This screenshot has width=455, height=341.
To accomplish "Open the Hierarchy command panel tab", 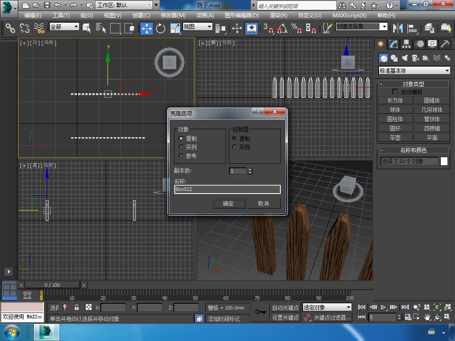I will [406, 44].
